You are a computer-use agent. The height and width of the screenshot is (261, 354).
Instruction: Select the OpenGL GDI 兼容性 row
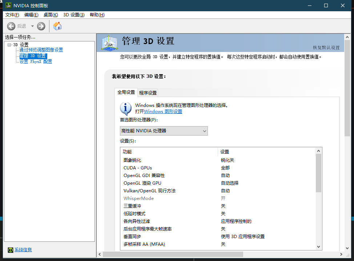(218, 176)
